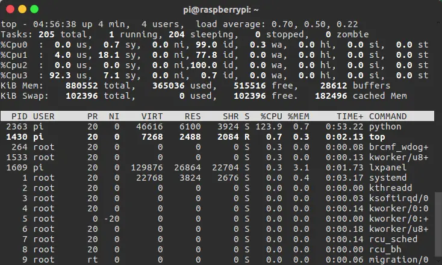
Task: Click the COMMAND column header
Action: click(388, 116)
